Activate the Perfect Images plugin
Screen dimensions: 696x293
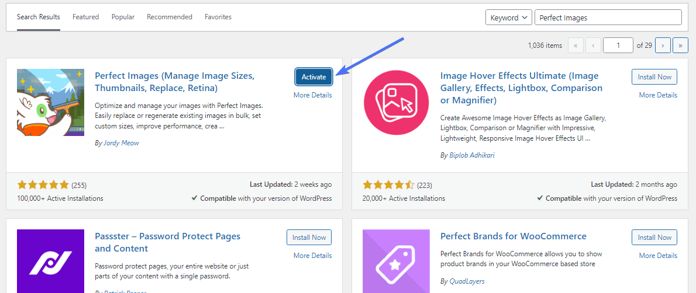pyautogui.click(x=314, y=76)
